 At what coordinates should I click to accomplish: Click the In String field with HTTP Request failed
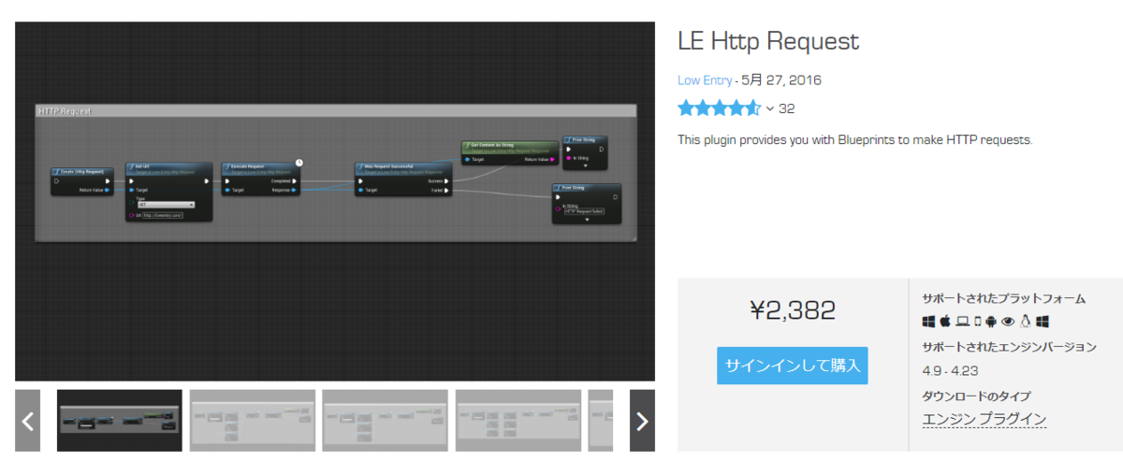point(584,211)
